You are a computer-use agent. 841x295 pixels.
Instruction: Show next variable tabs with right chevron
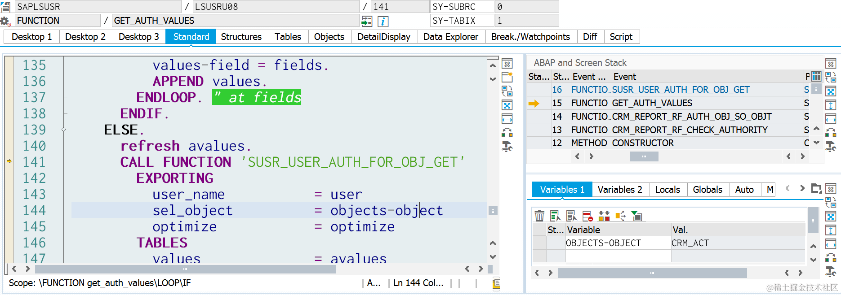coord(802,189)
